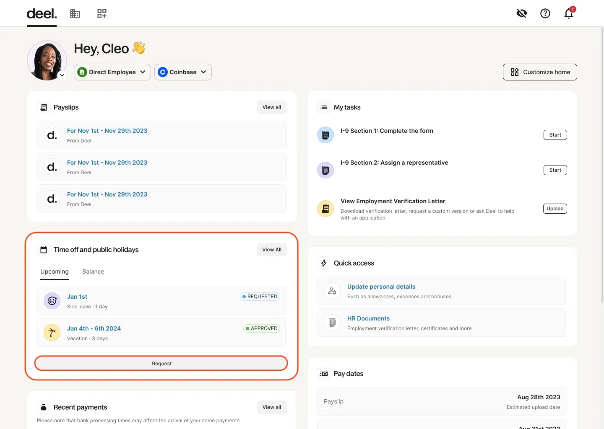Screen dimensions: 604x429
Task: Start I-9 Section 1 form task
Action: click(555, 135)
